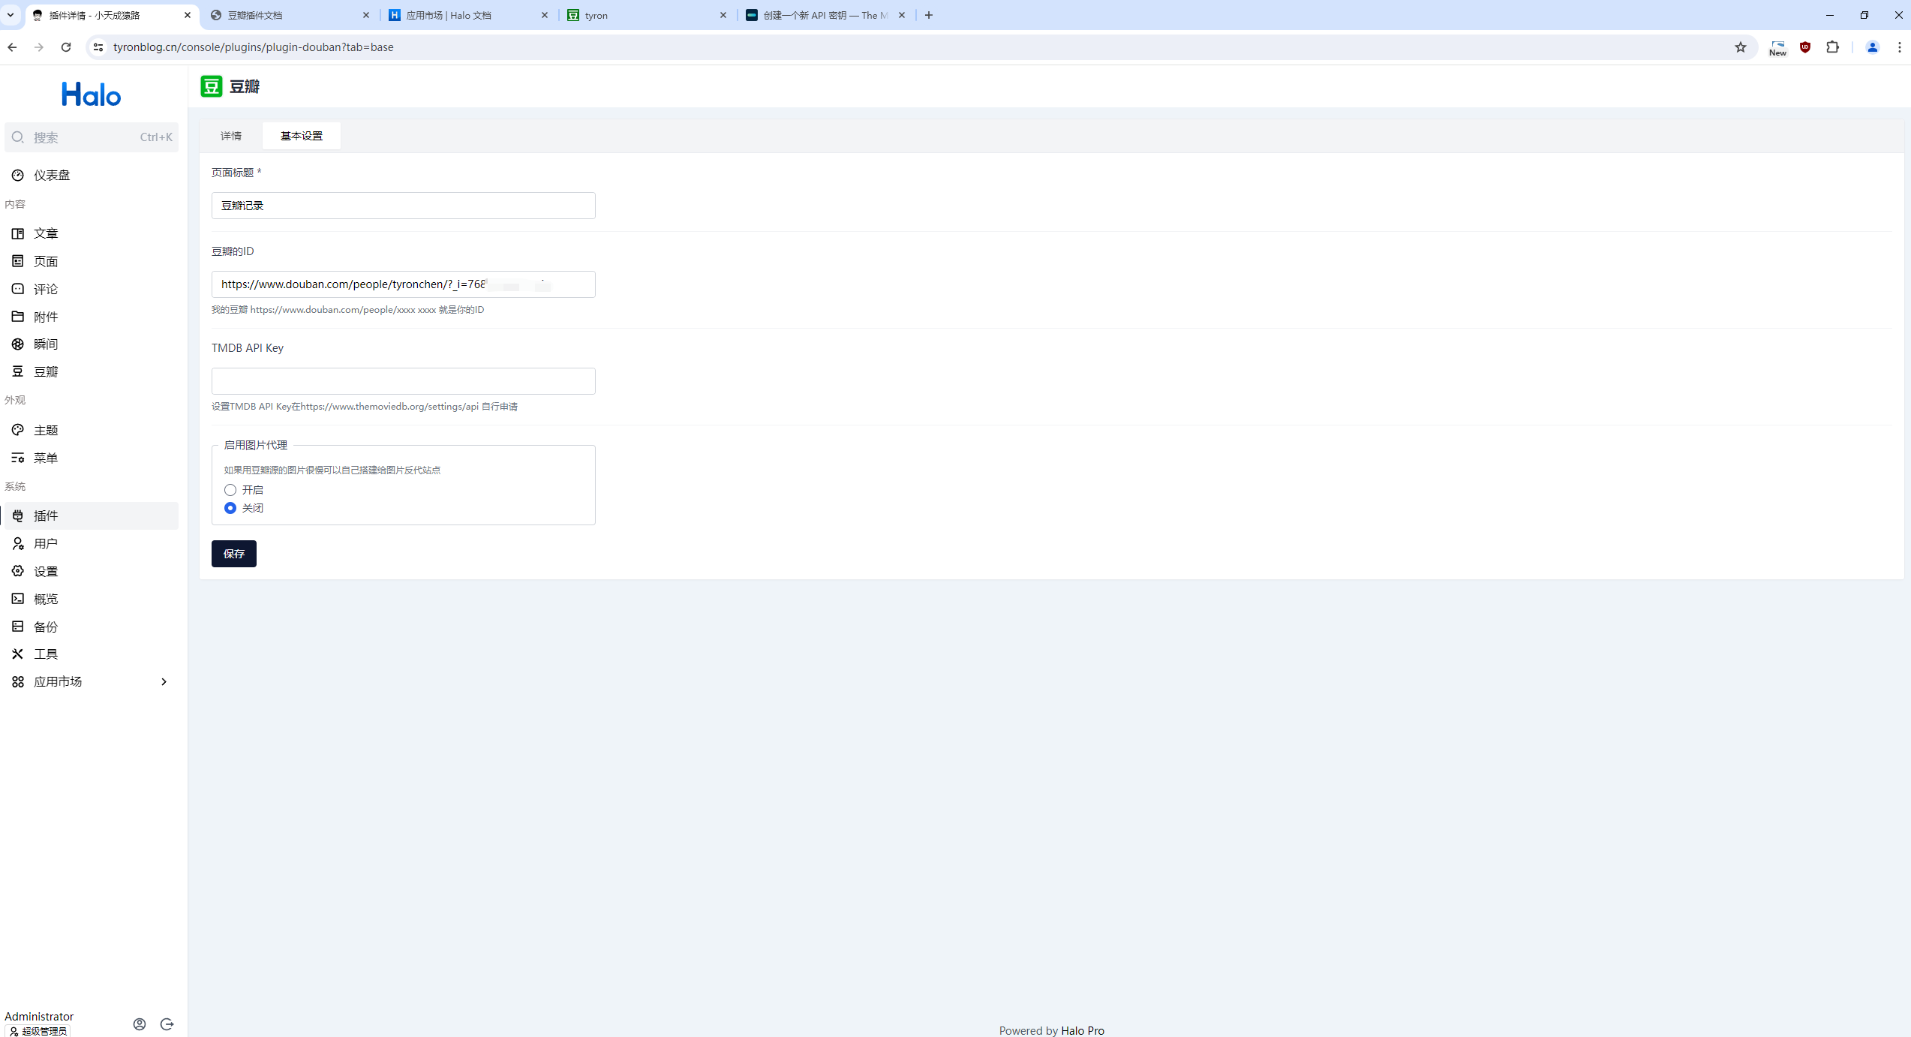Open the 文章 posts icon in sidebar

click(18, 233)
